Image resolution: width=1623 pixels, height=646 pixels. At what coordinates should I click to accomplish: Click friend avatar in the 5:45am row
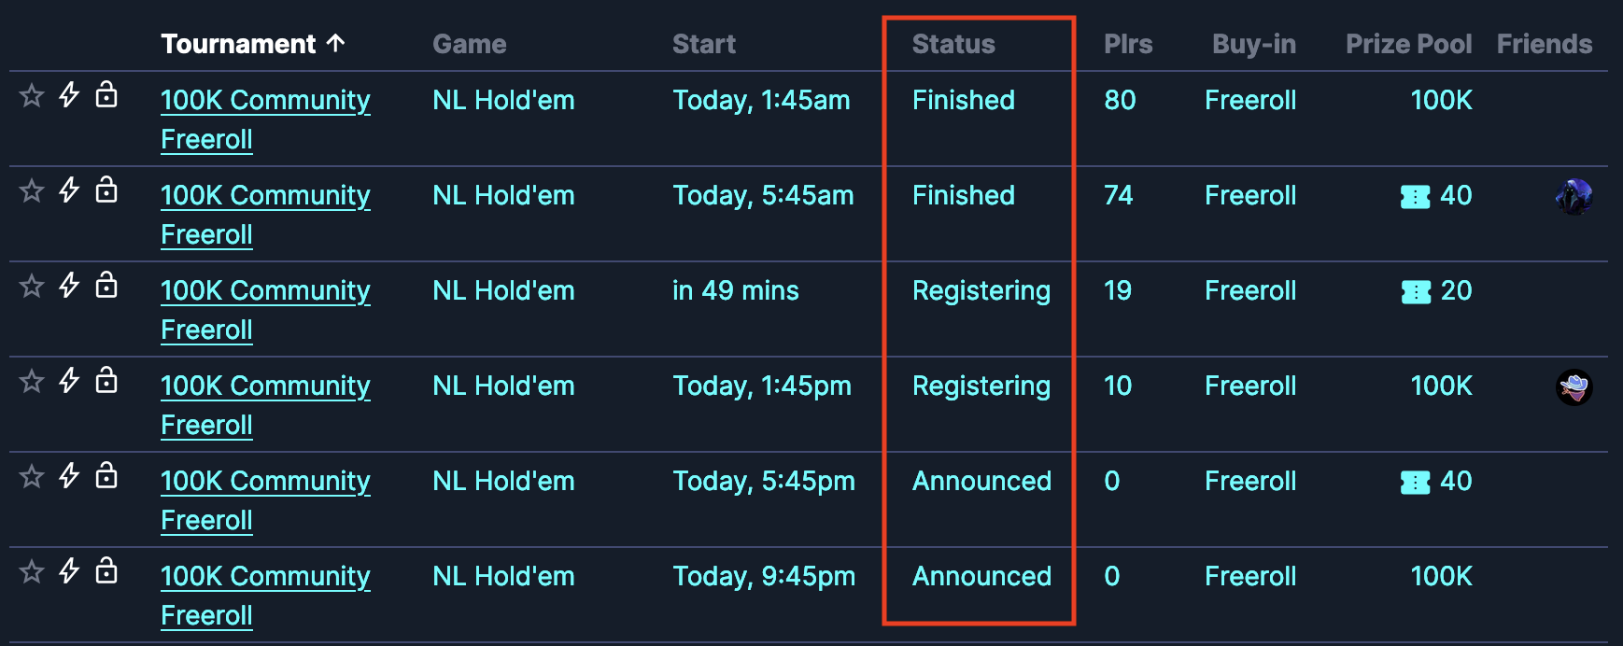click(1574, 196)
